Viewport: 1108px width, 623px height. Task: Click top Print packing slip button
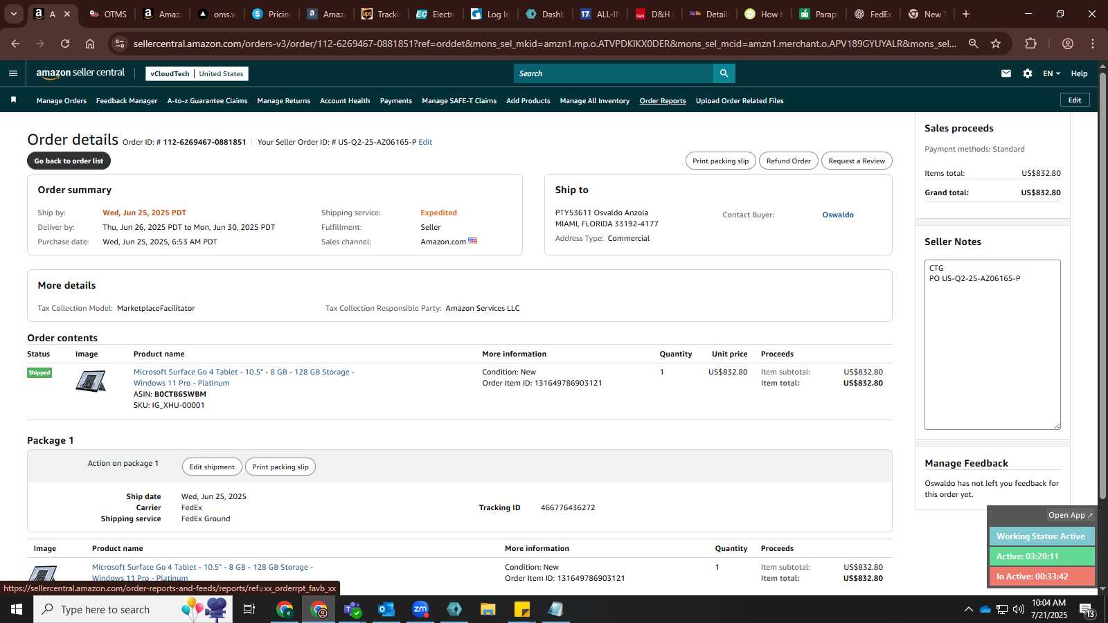coord(720,161)
